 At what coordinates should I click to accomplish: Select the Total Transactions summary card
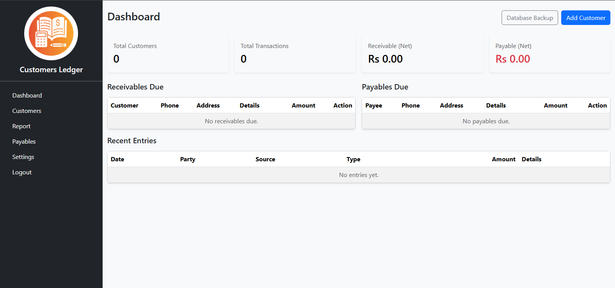click(295, 54)
